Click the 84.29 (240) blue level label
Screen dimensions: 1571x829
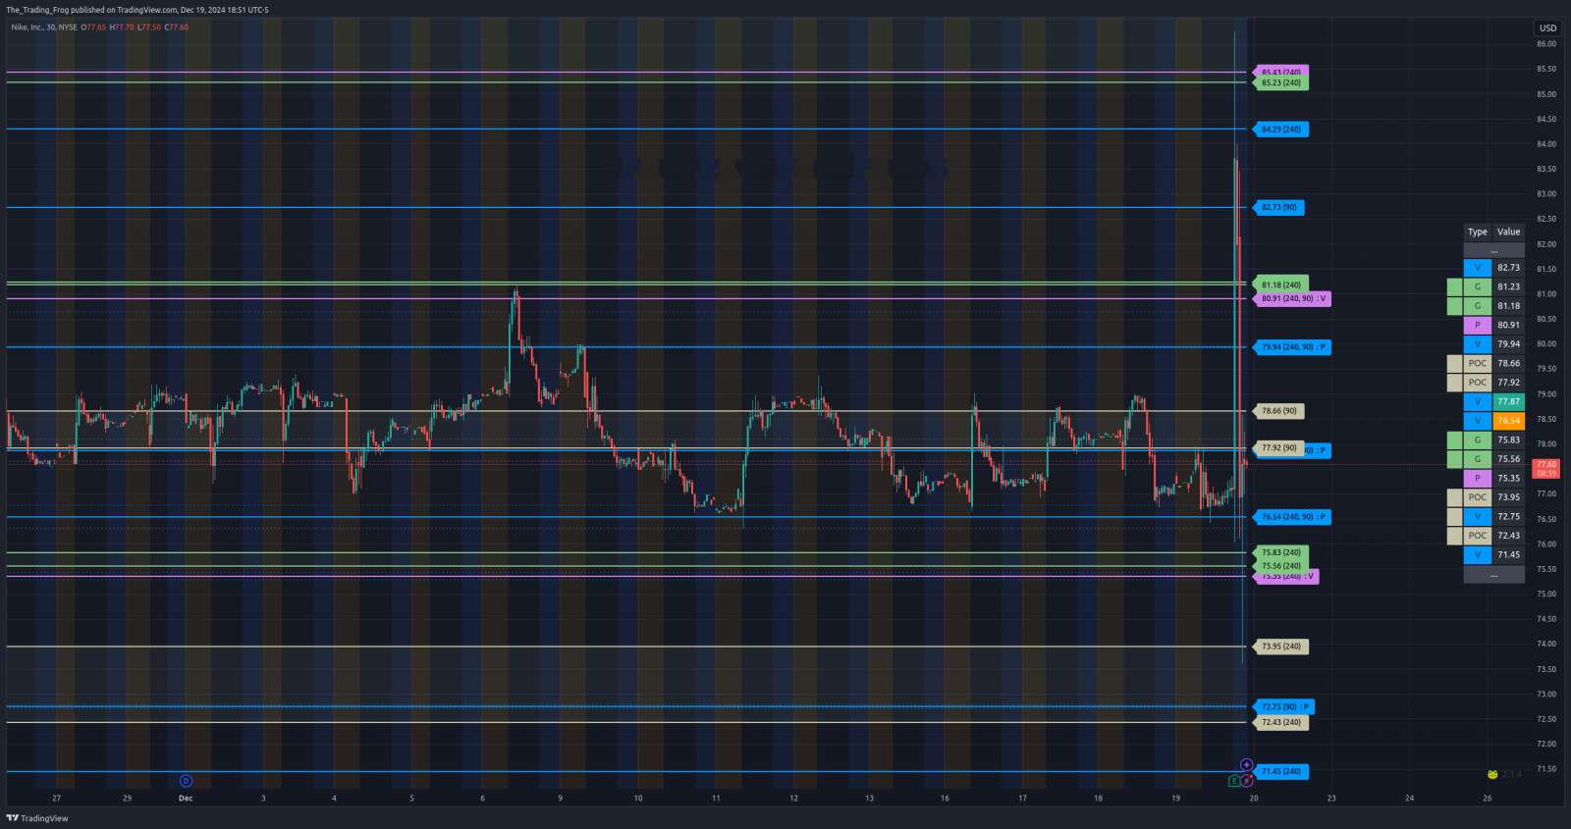tap(1280, 130)
